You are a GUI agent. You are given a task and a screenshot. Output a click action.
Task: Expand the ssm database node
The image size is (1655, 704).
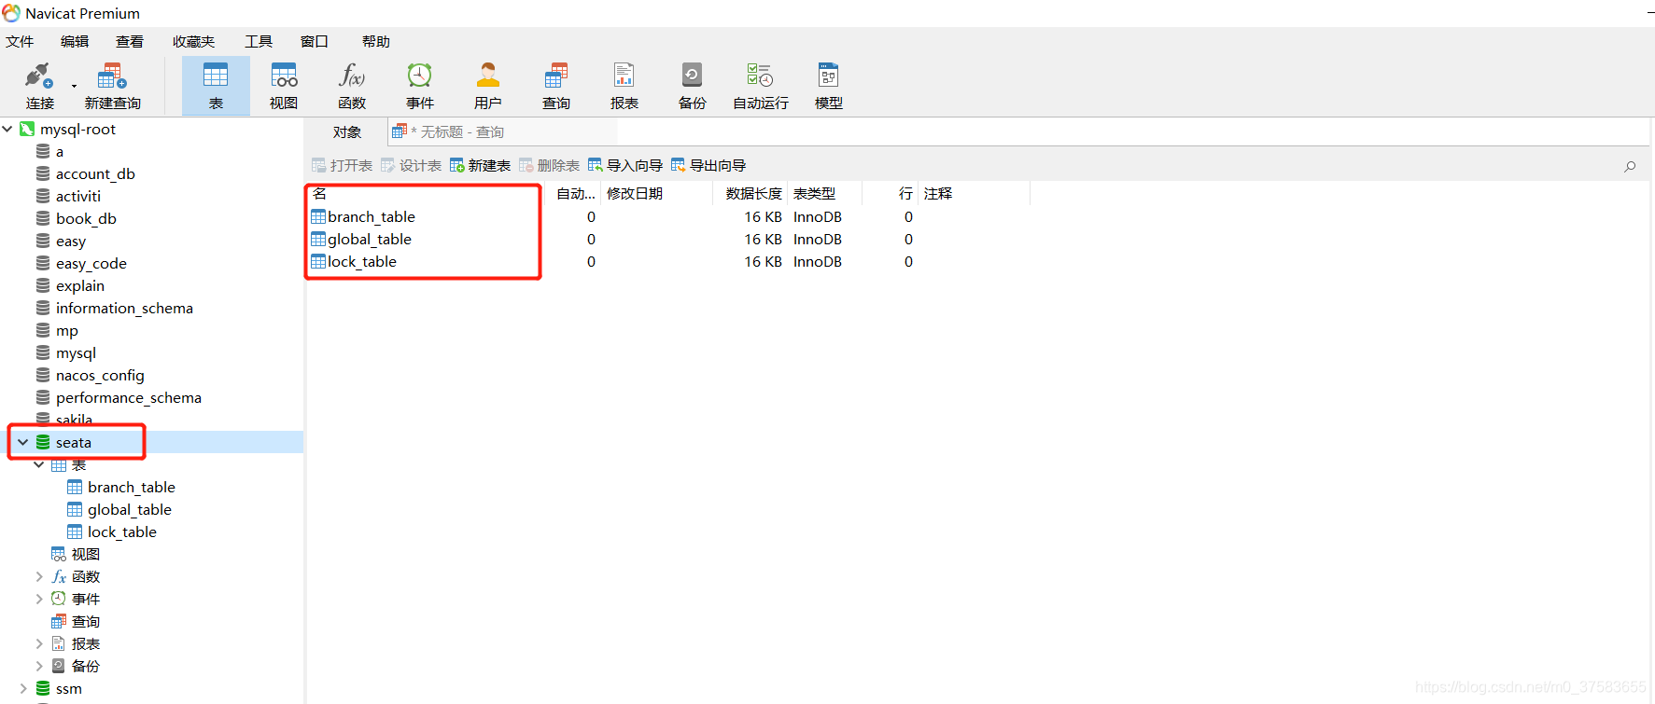22,689
